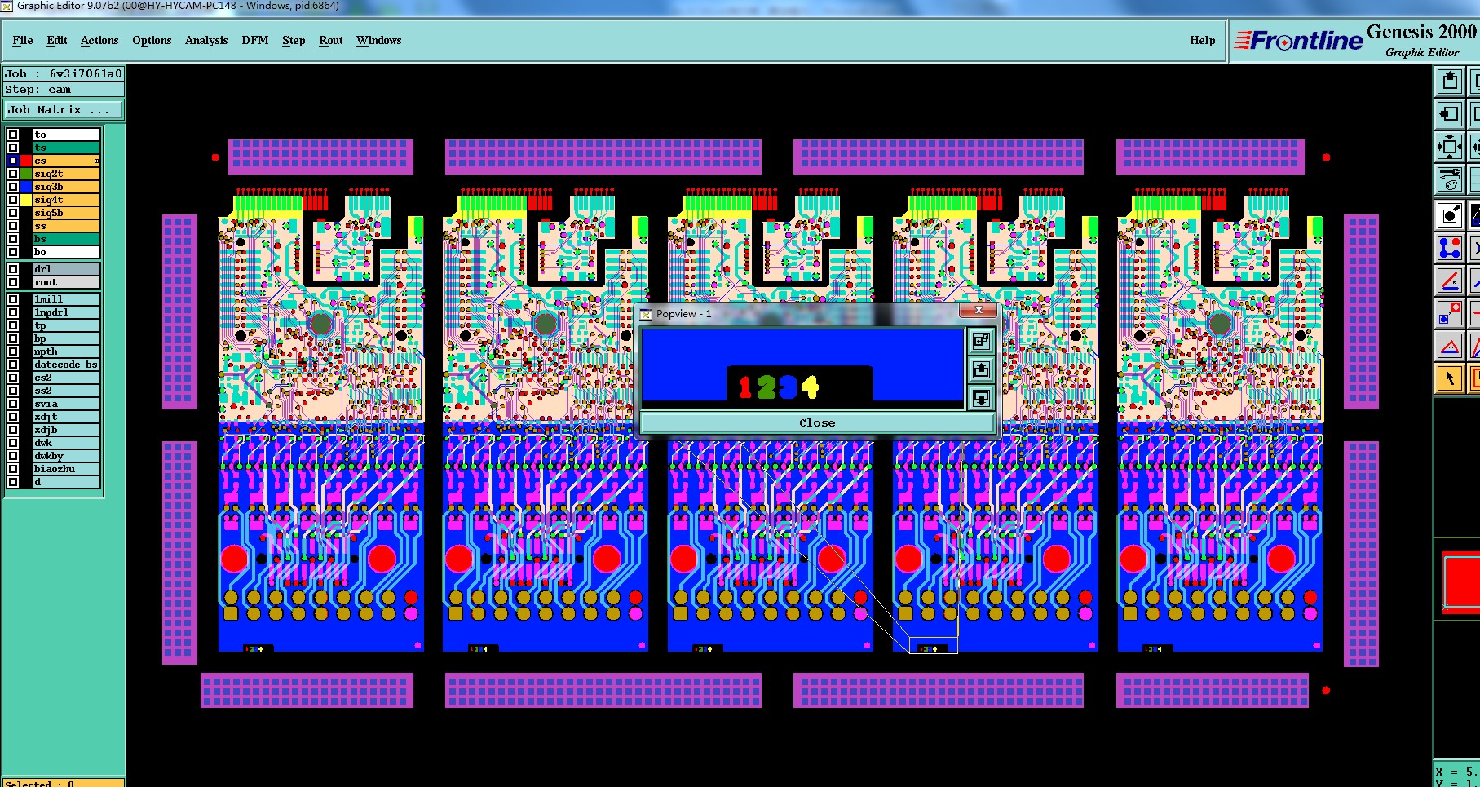The width and height of the screenshot is (1480, 787).
Task: Click the popview zoom-out up-arrow icon
Action: click(981, 370)
